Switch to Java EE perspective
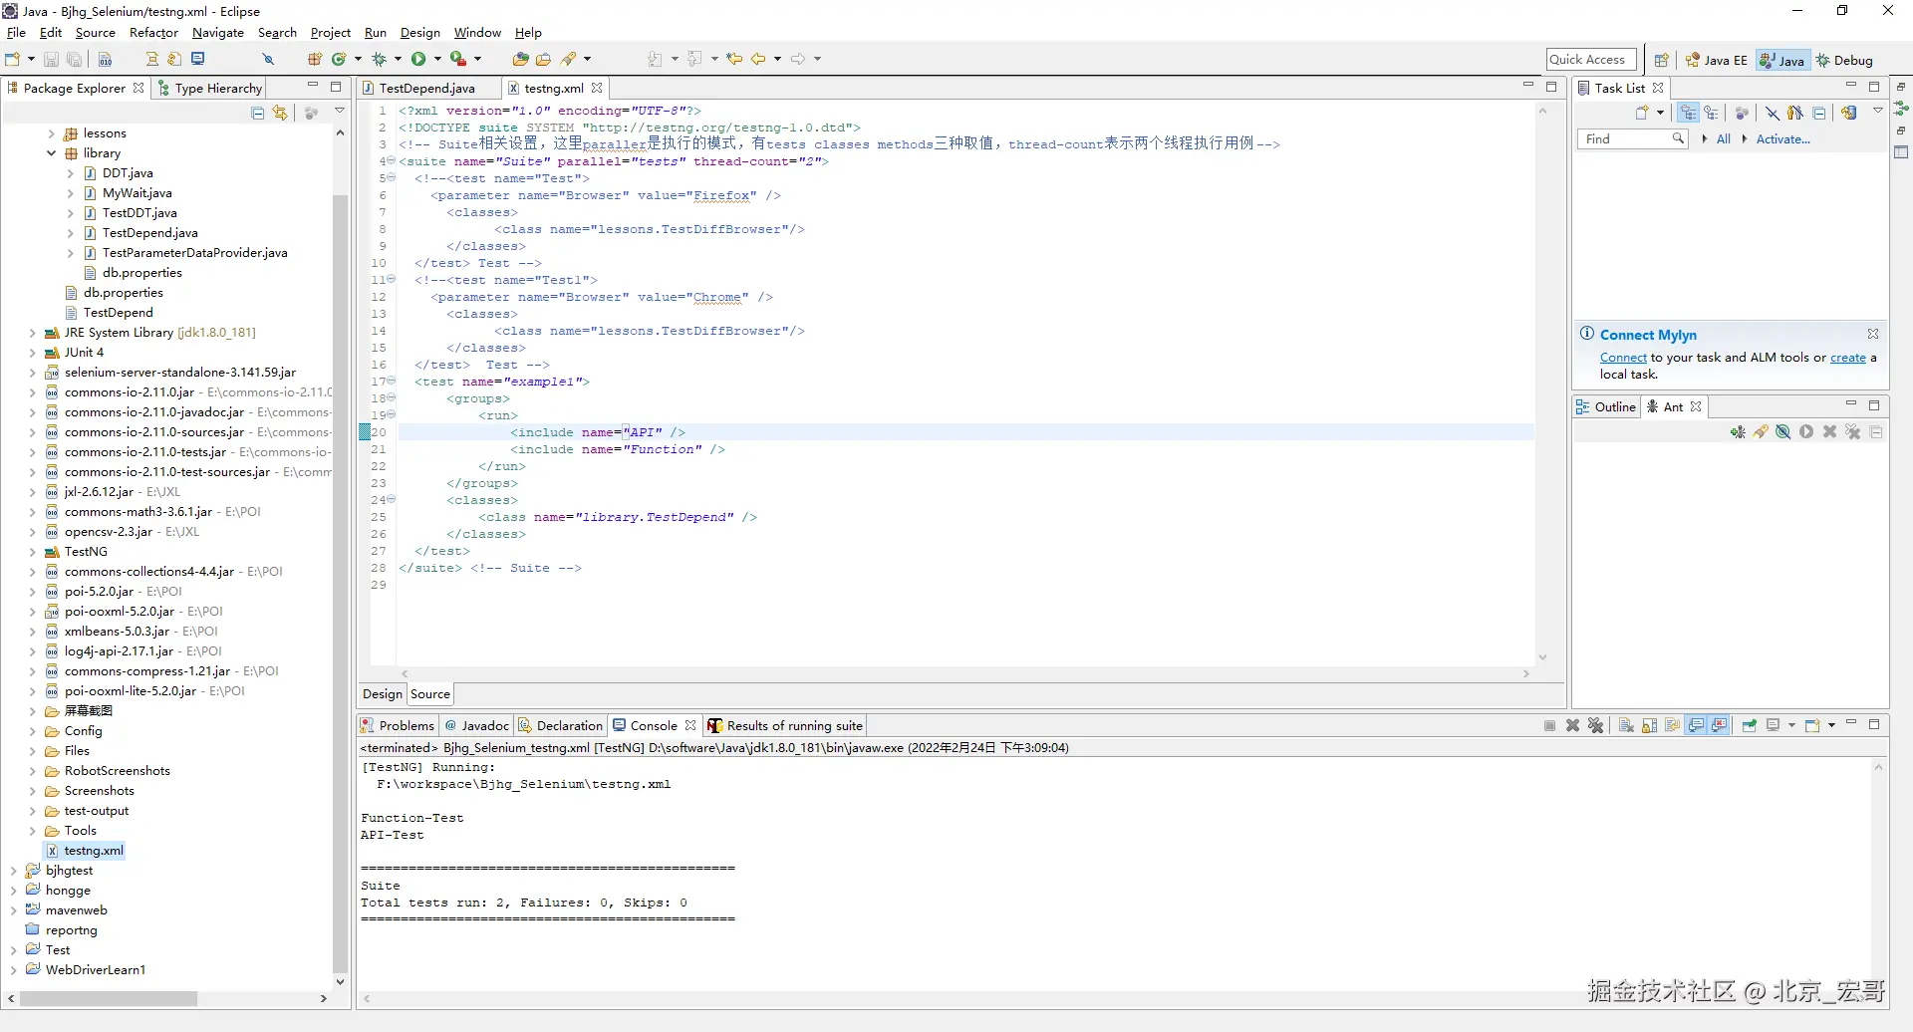Image resolution: width=1913 pixels, height=1032 pixels. 1717,61
